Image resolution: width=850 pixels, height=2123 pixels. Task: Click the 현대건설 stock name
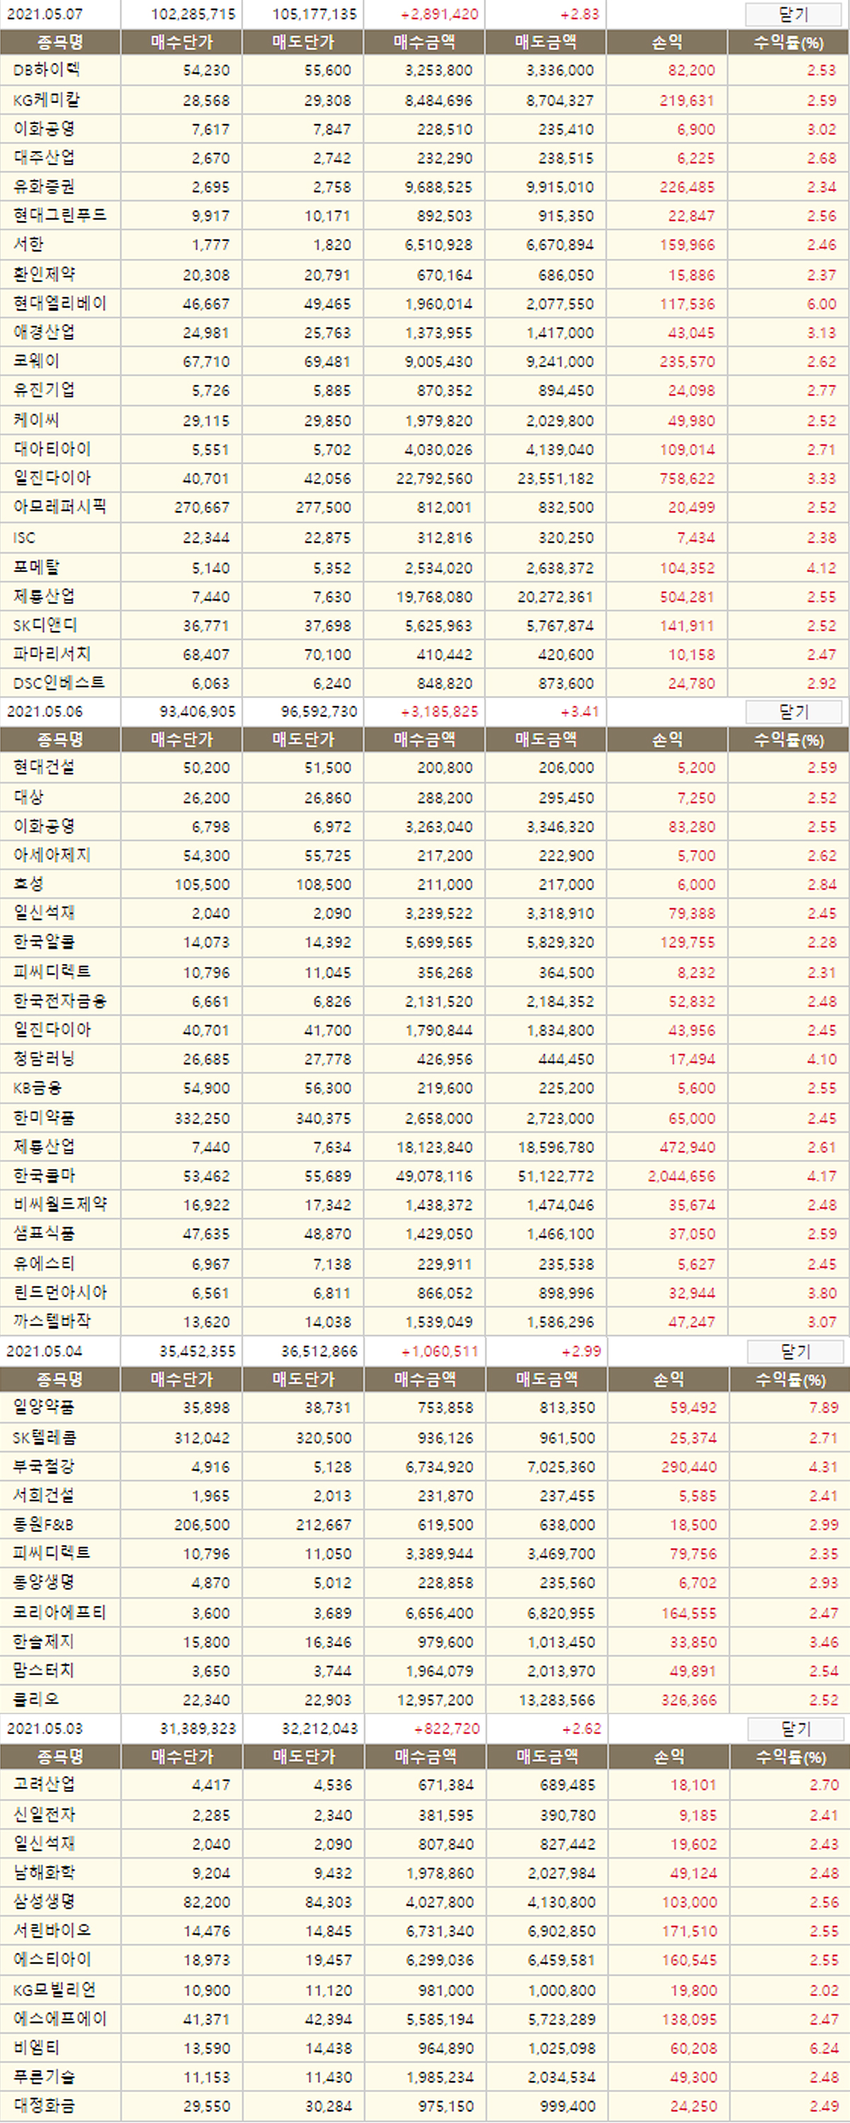44,767
